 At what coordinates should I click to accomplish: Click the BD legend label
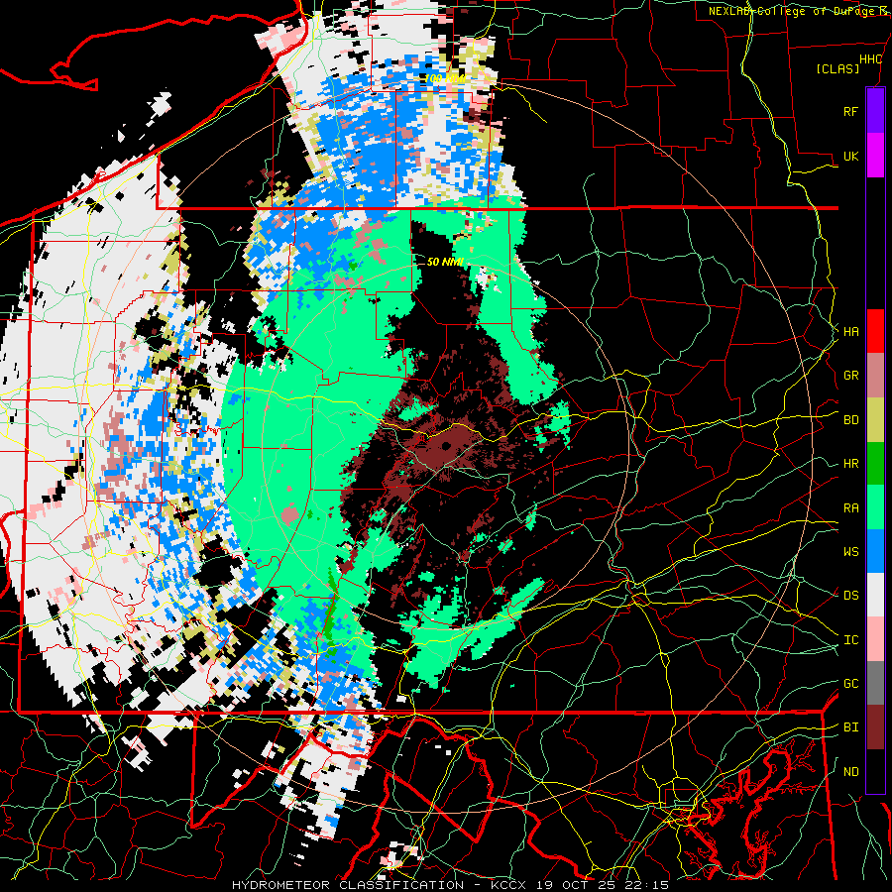(x=850, y=420)
